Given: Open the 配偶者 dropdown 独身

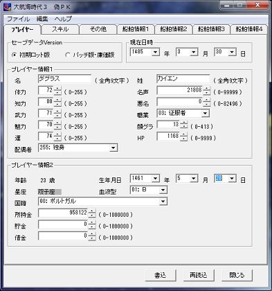Looking at the screenshot, I should [114, 148].
